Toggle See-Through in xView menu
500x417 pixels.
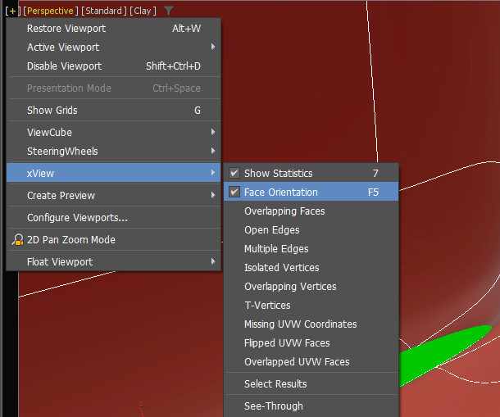tap(311, 406)
